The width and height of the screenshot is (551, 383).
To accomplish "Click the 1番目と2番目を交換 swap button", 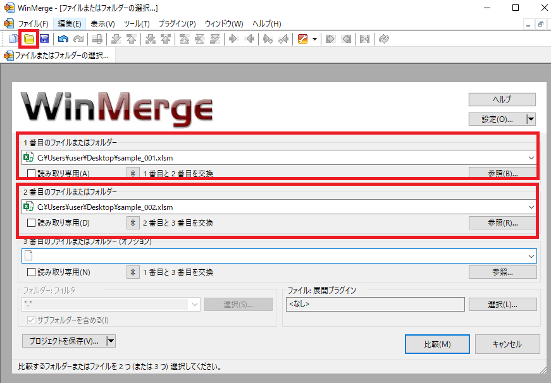I will [133, 173].
